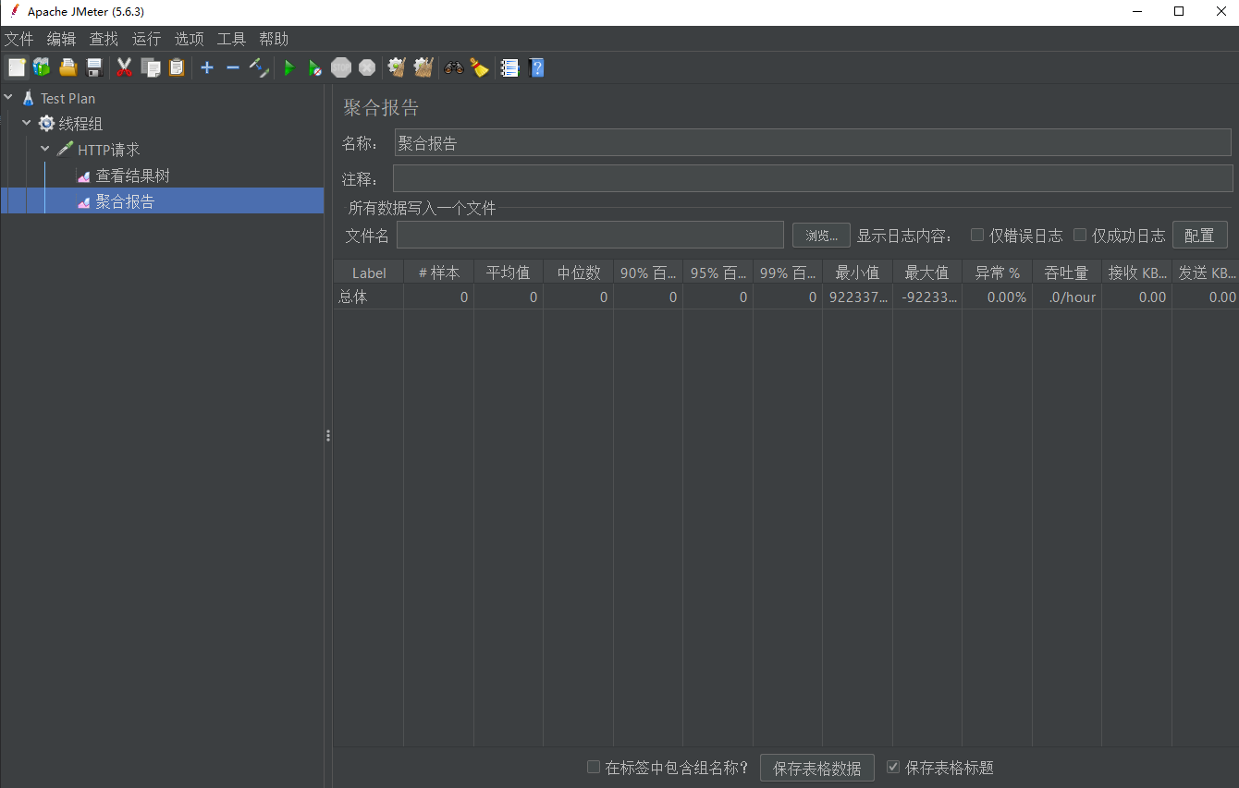This screenshot has height=788, width=1239.
Task: Start the test with green play icon
Action: tap(289, 67)
